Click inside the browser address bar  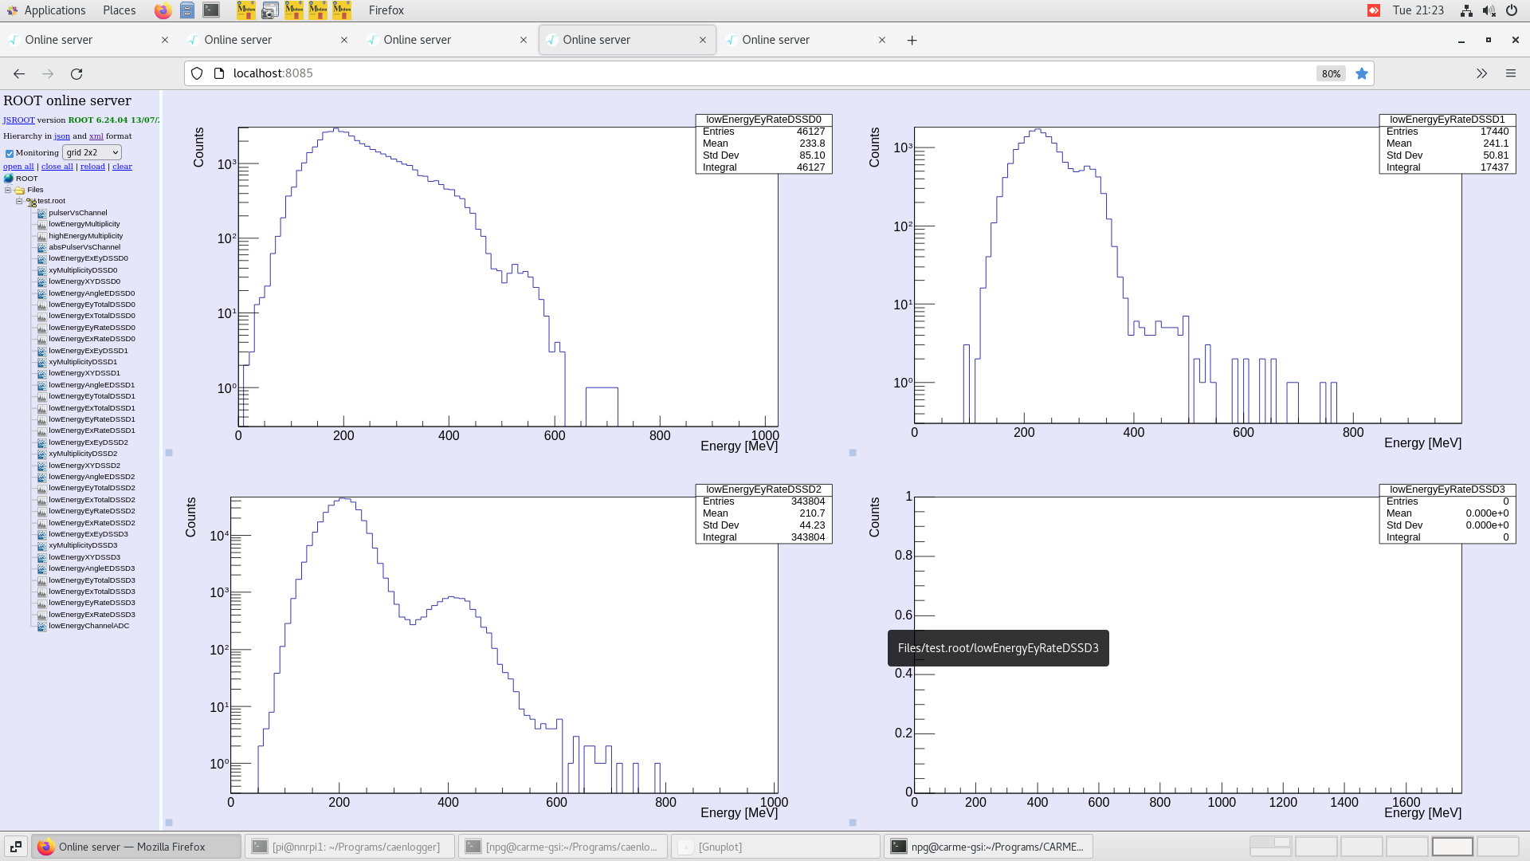click(x=558, y=73)
